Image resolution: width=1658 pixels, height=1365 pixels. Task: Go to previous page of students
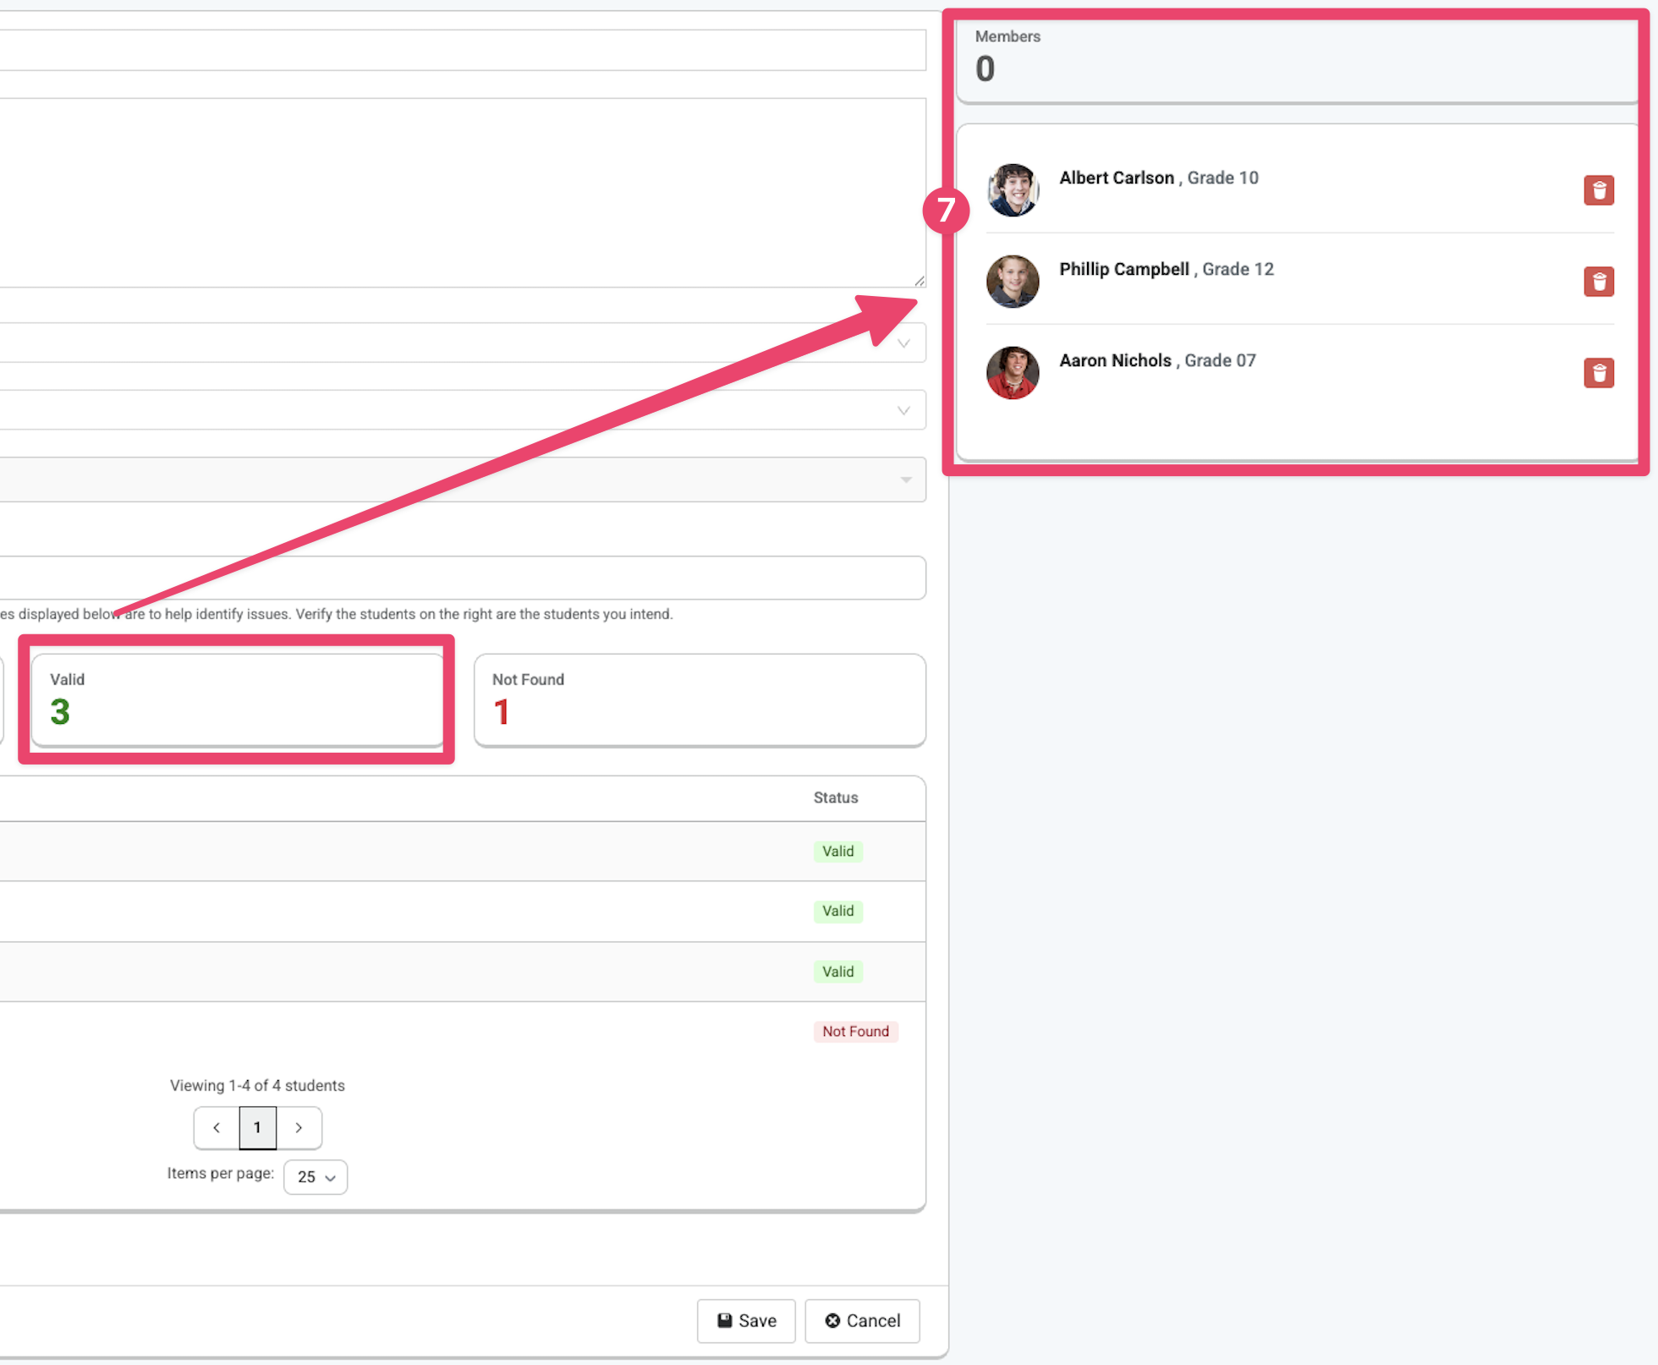click(x=217, y=1127)
